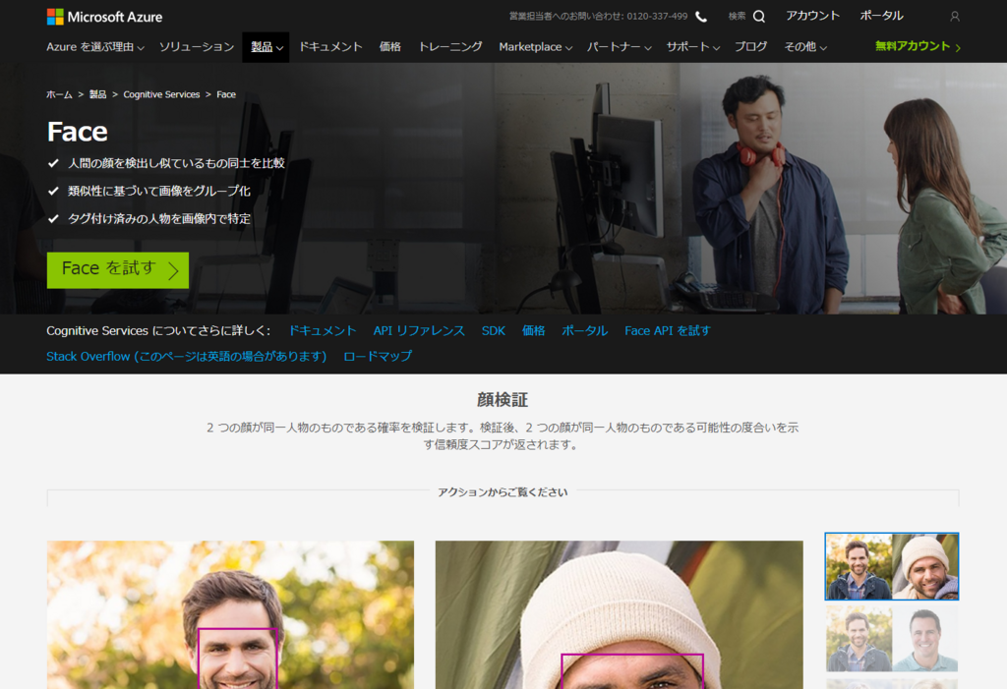Open ブログ in navigation bar
This screenshot has height=689, width=1007.
coord(750,47)
